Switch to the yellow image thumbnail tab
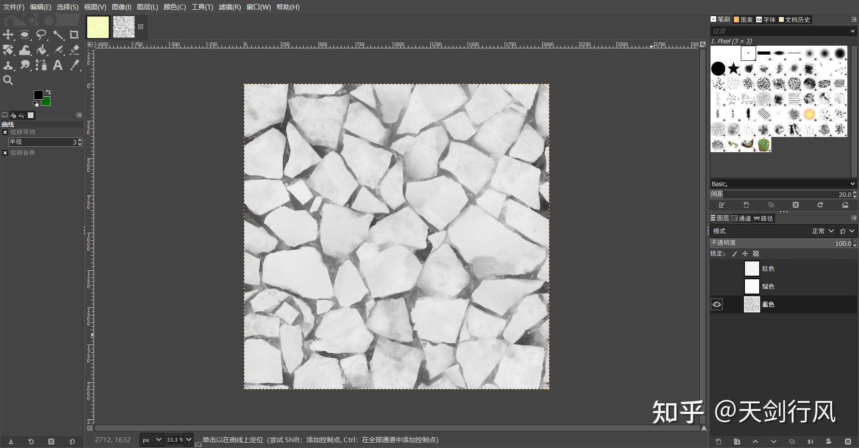Viewport: 859px width, 448px height. (98, 27)
